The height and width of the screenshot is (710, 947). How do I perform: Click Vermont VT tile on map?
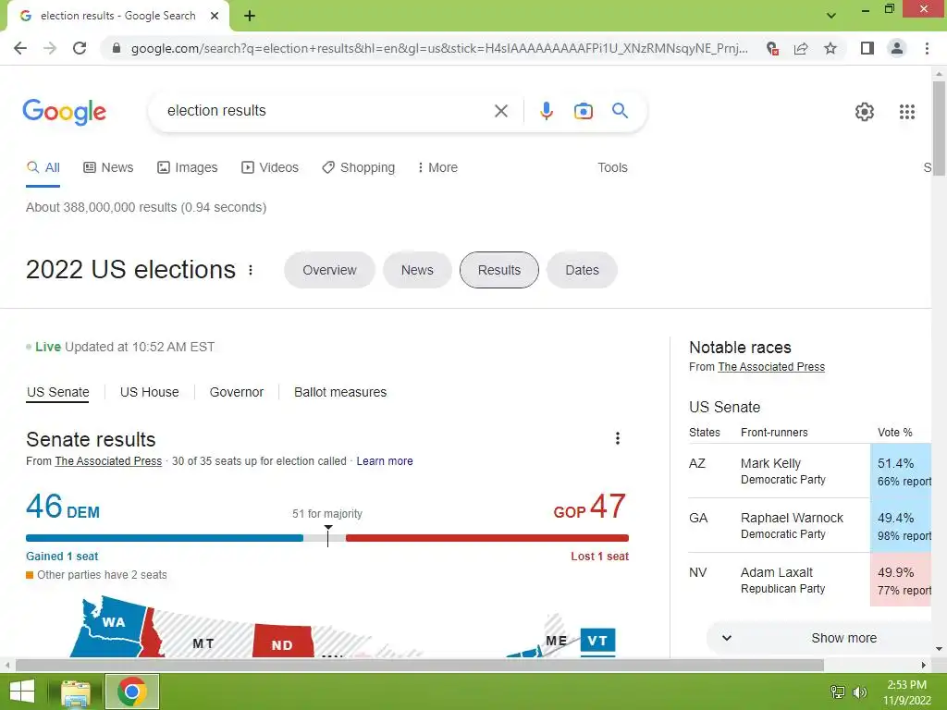[597, 641]
